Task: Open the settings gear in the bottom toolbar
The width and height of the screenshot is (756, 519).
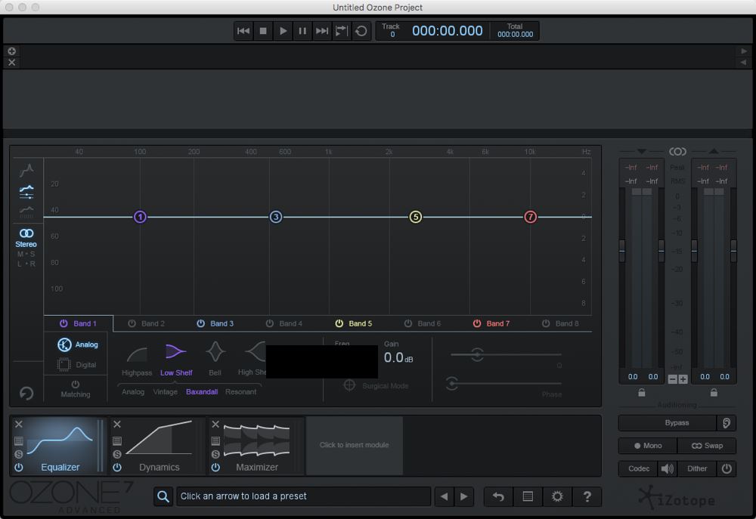Action: click(x=557, y=496)
